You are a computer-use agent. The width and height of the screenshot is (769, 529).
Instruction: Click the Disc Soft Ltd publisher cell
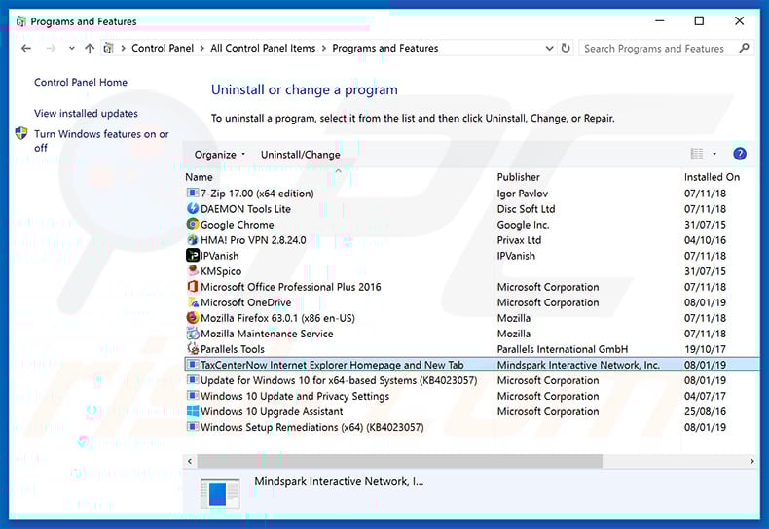526,209
